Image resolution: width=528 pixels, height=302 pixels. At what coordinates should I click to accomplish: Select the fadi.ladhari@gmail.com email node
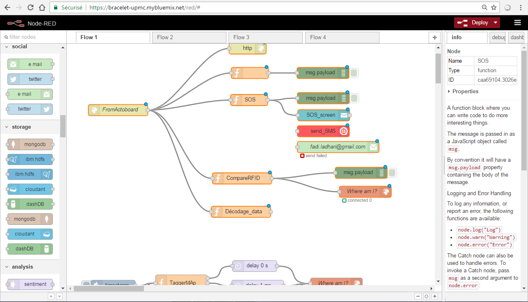click(338, 147)
